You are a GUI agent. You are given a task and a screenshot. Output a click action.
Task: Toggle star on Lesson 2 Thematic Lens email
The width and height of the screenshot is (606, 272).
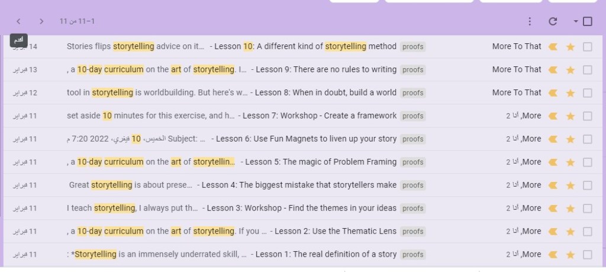point(570,232)
